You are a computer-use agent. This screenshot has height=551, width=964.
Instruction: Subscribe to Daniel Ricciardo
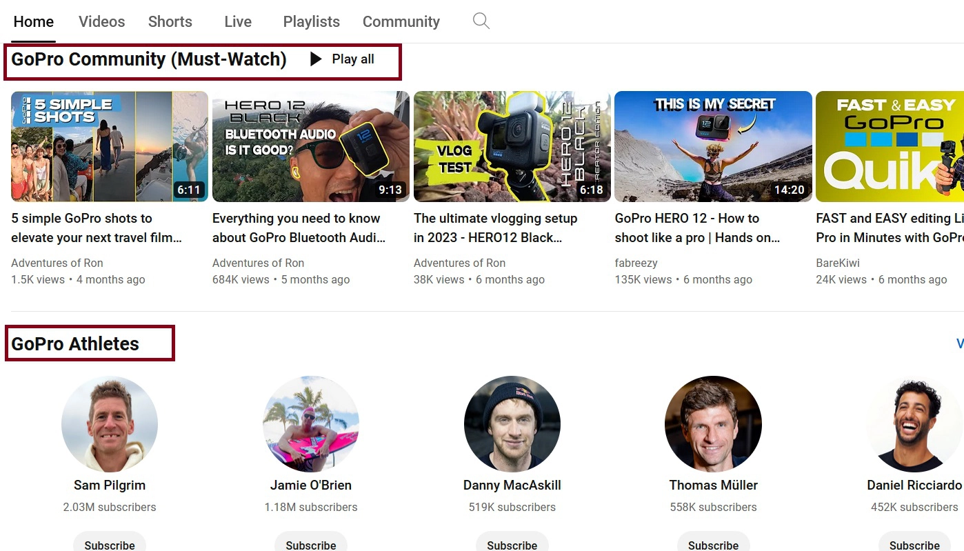coord(914,541)
